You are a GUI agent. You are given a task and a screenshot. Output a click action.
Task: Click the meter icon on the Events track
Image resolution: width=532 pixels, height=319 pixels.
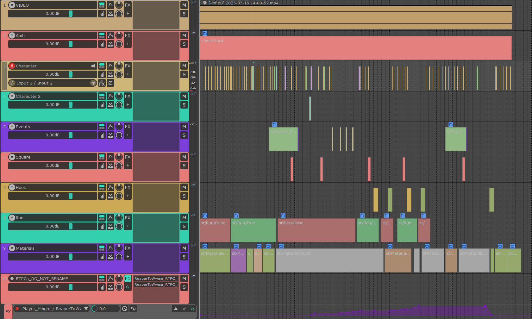[101, 135]
